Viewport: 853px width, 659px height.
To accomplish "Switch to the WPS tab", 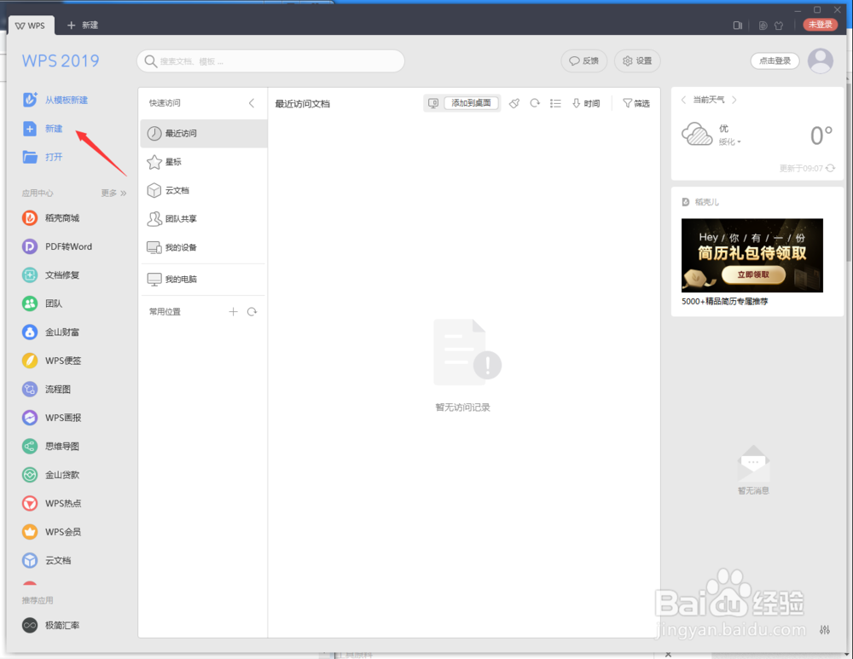I will coord(31,26).
